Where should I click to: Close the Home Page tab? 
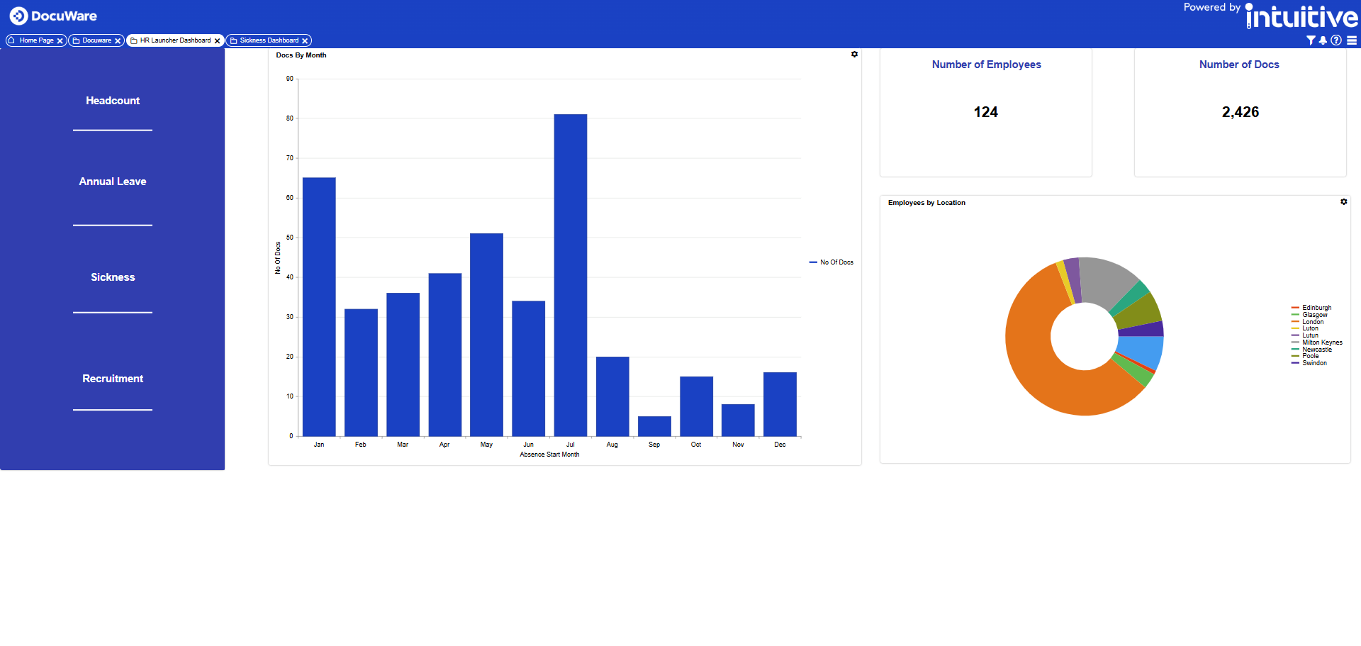coord(60,41)
